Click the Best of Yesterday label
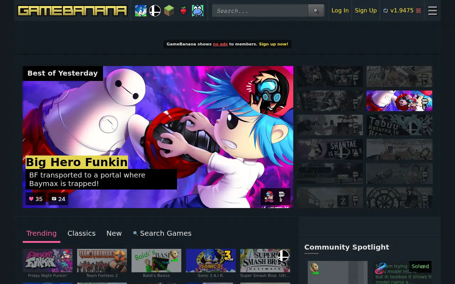The width and height of the screenshot is (455, 284). (x=63, y=73)
